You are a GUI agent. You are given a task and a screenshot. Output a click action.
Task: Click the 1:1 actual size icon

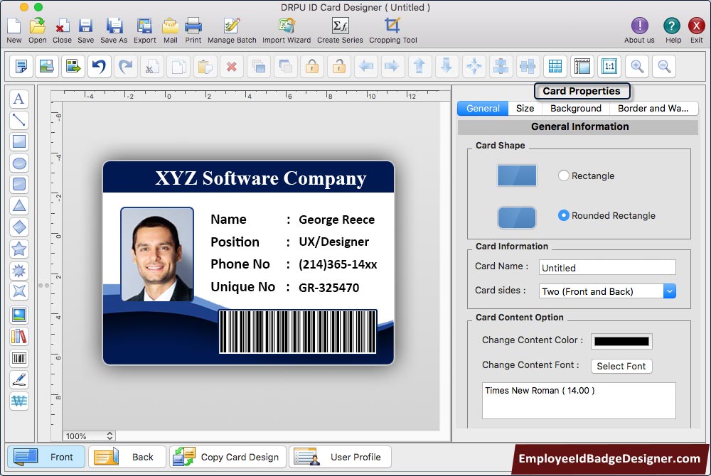pyautogui.click(x=609, y=67)
